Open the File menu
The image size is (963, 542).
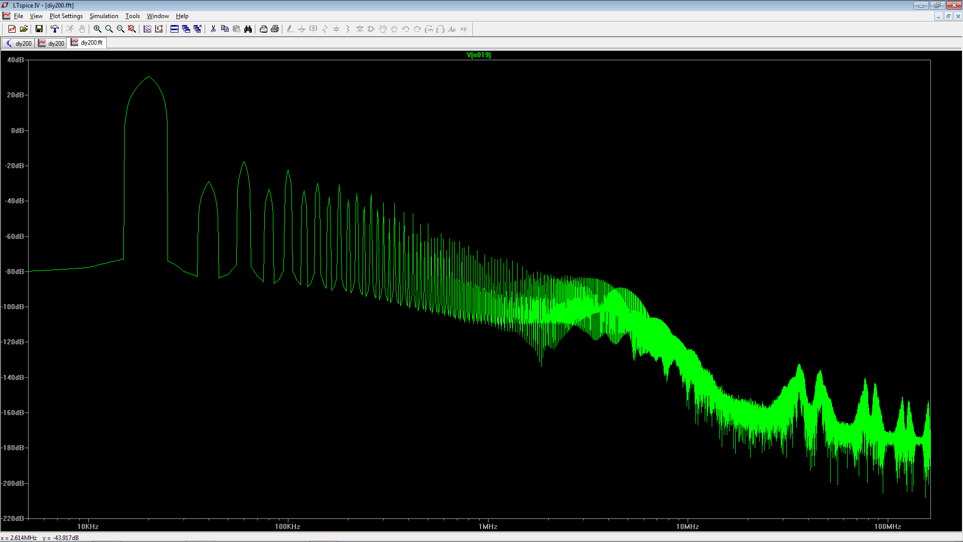pos(19,16)
